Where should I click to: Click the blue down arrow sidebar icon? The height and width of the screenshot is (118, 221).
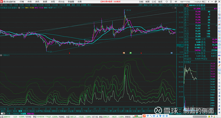pos(219,12)
